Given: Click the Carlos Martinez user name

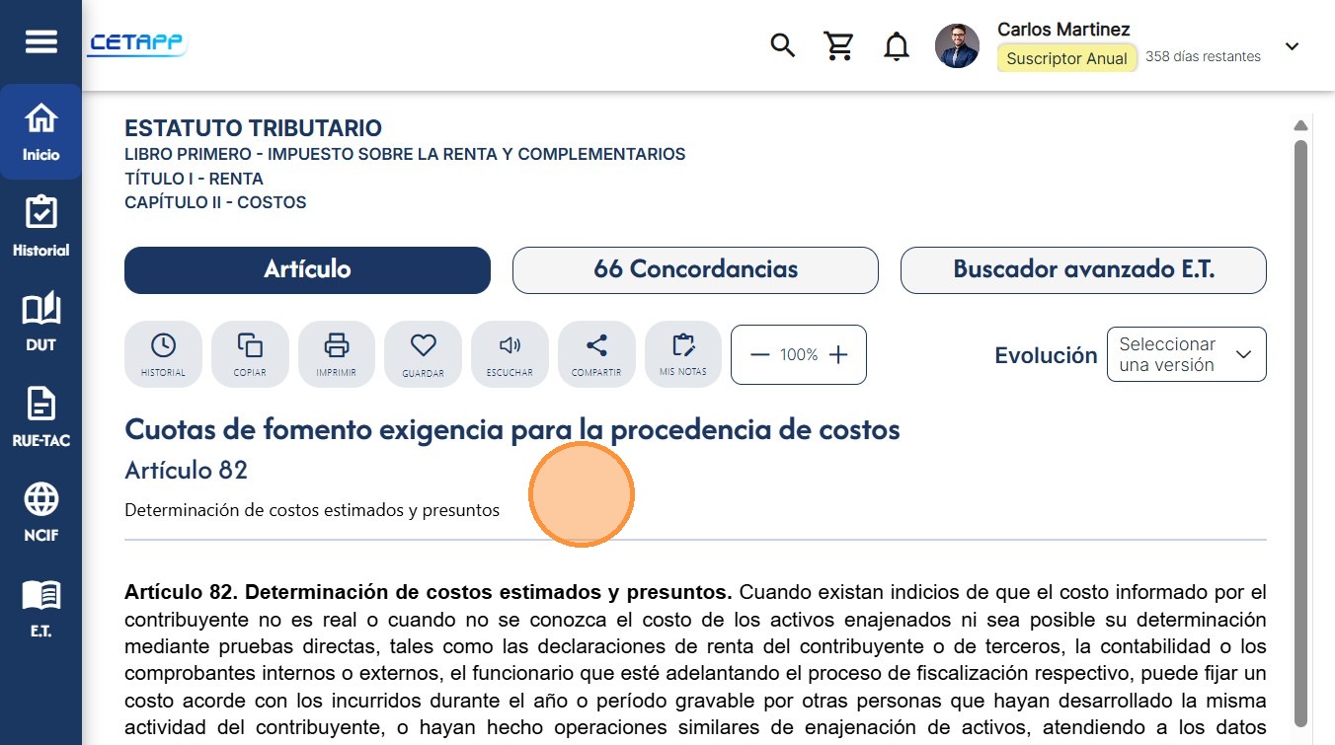Looking at the screenshot, I should [1063, 30].
